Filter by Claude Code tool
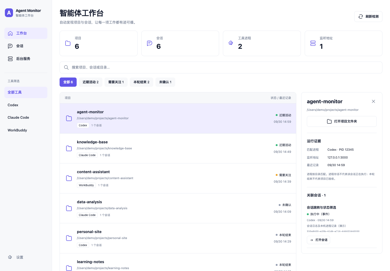The image size is (390, 271). (26, 118)
